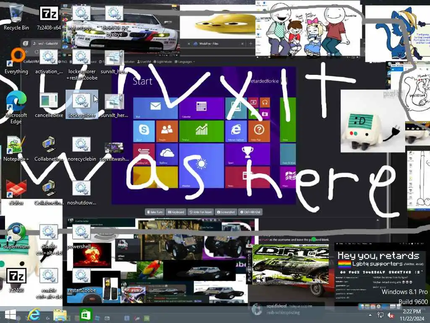Open the clock showing 2:22 PM
This screenshot has height=323, width=430.
point(412,315)
